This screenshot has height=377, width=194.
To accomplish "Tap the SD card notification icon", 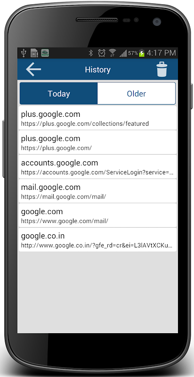I will click(34, 53).
